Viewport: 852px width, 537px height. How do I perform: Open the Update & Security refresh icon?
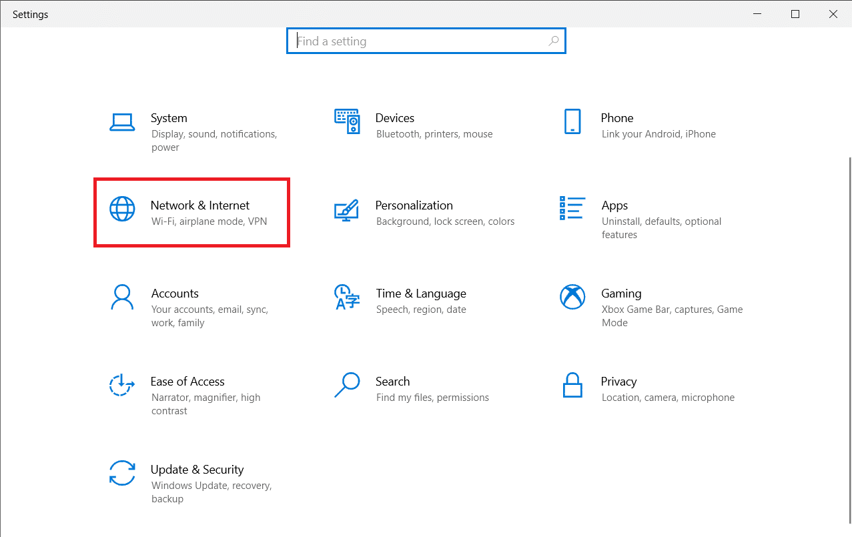(x=122, y=474)
